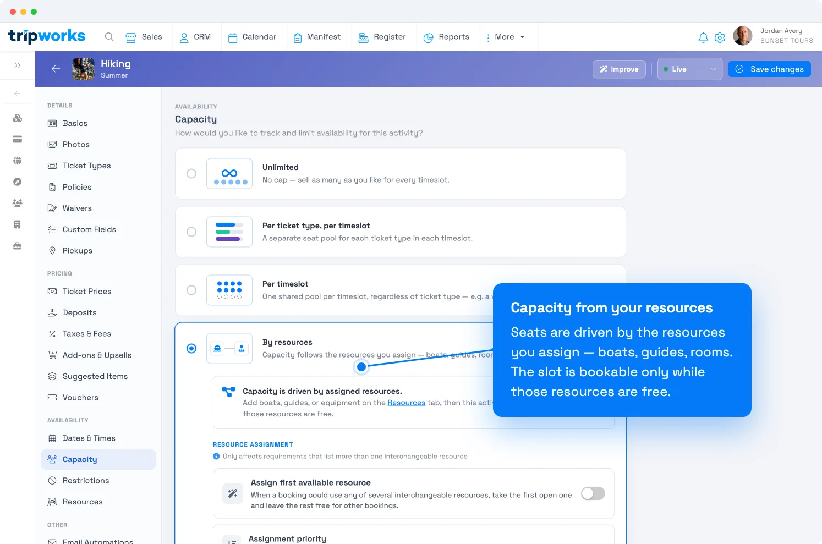
Task: Open Photos in the sidebar
Action: tap(98, 145)
